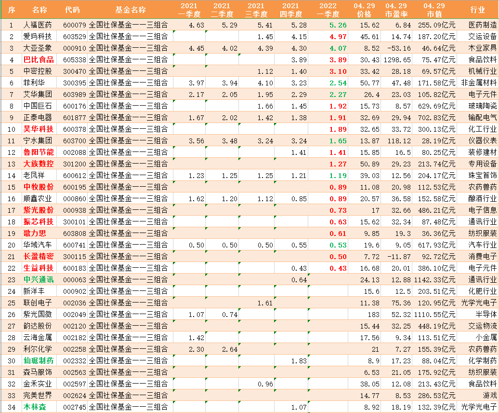Click the red 大族数控 name cell
Viewport: 499px width, 413px height.
(39, 164)
